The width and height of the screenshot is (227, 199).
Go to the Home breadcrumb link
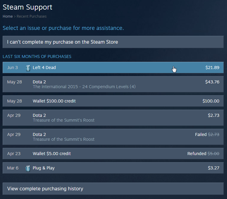click(8, 16)
